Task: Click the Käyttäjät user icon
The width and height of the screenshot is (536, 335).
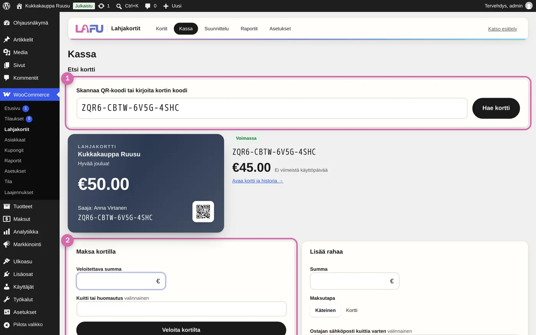Action: (x=7, y=287)
